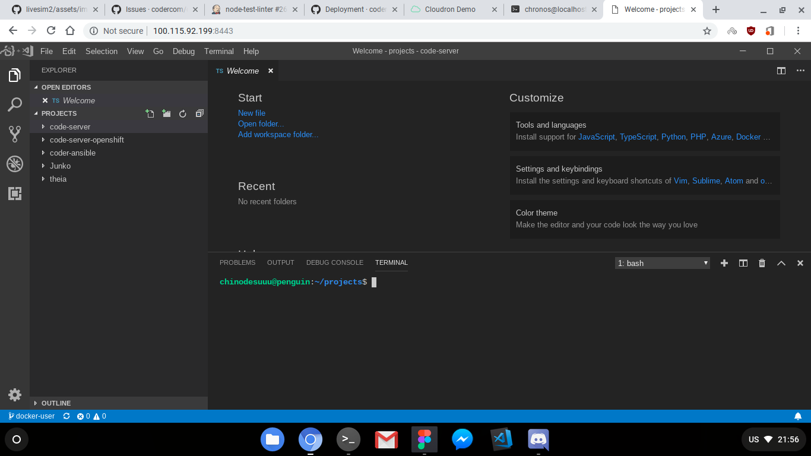Toggle panel maximize with the chevron icon
The width and height of the screenshot is (811, 456).
[x=781, y=262]
